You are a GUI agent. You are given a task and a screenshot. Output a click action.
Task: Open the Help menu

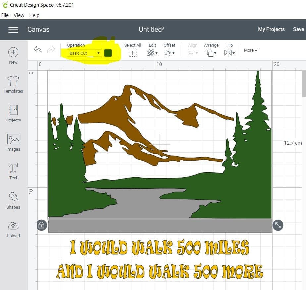pyautogui.click(x=34, y=15)
